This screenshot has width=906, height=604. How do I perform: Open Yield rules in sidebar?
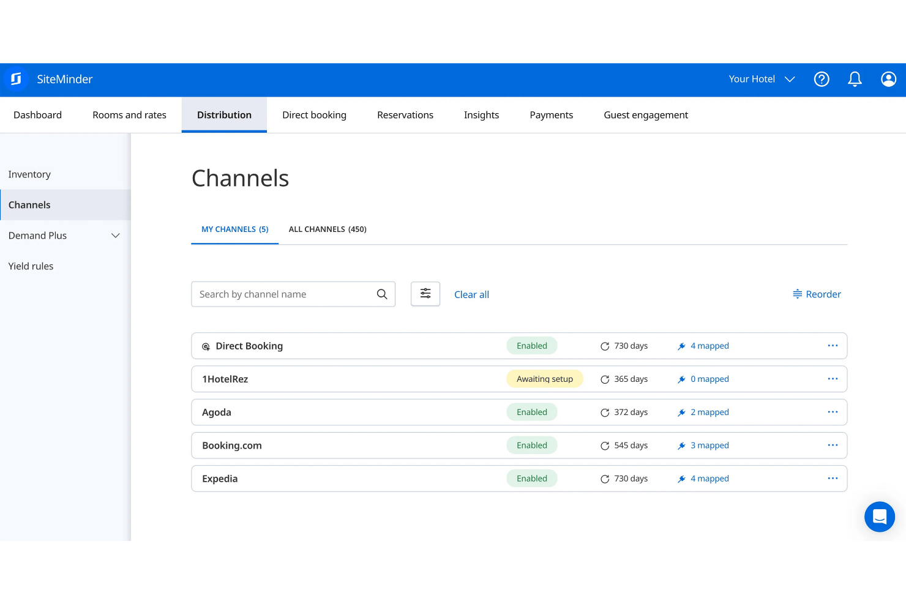tap(65, 266)
